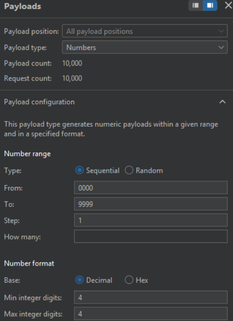The image size is (233, 321).
Task: Click the Payload type dropdown arrow
Action: (x=221, y=47)
